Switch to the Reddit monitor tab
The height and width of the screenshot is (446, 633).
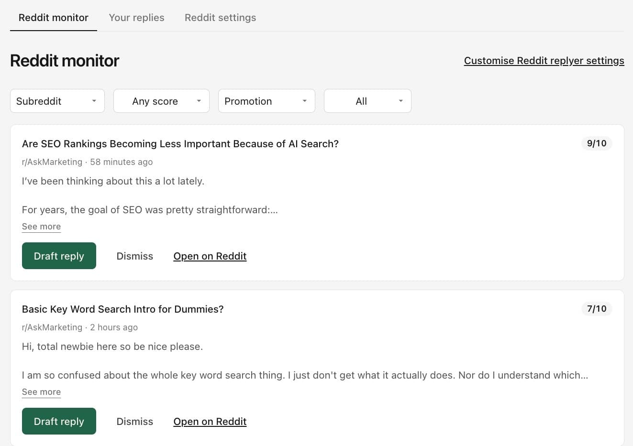[x=54, y=18]
